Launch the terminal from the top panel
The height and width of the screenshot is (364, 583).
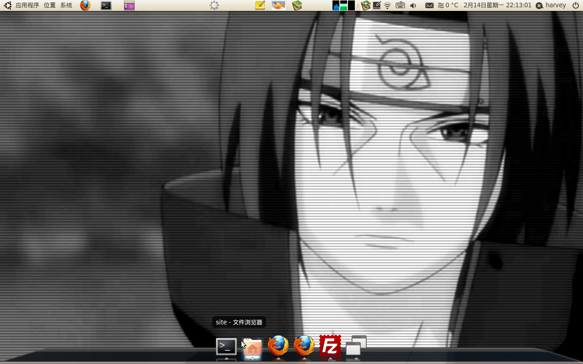tap(106, 5)
